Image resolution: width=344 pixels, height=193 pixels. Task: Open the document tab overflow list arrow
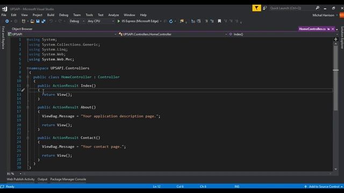tap(337, 29)
